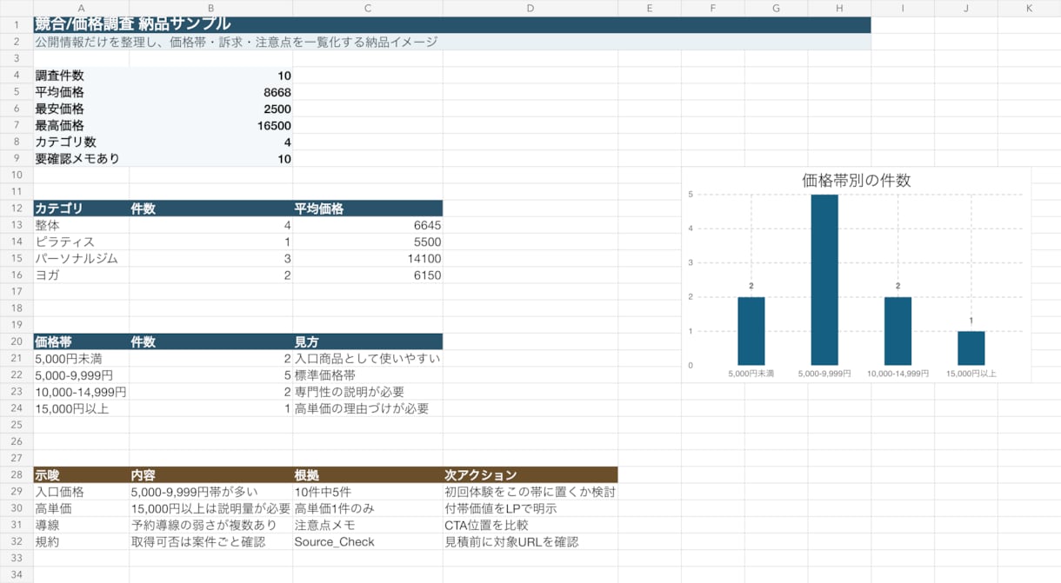Select column header E
This screenshot has width=1061, height=583.
coord(650,8)
